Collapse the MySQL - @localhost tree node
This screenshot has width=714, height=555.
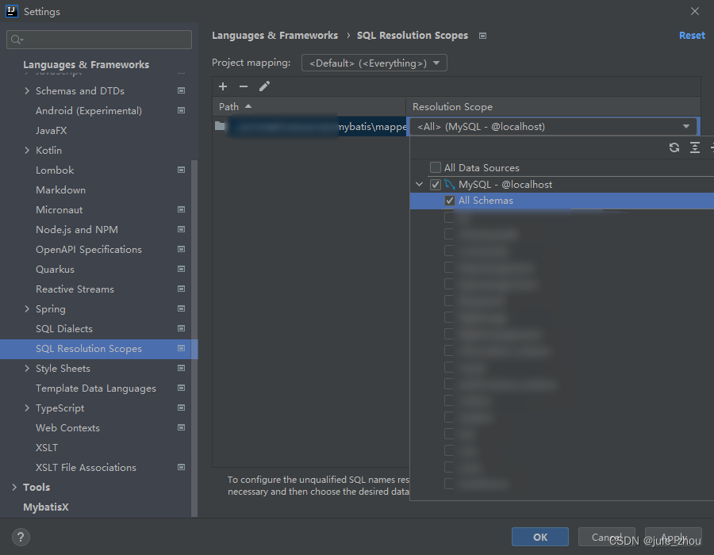420,185
